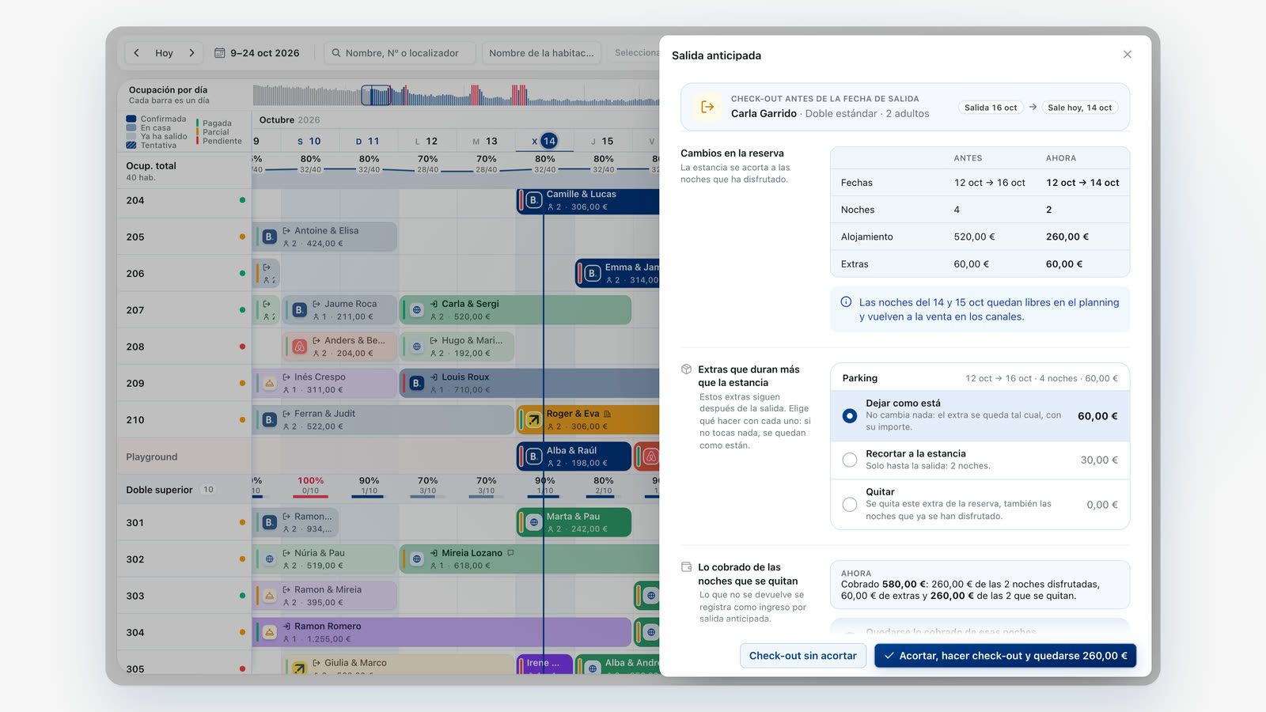Screen dimensions: 1266x712
Task: Open the 'Nombre de la habitac...' filter
Action: click(542, 53)
